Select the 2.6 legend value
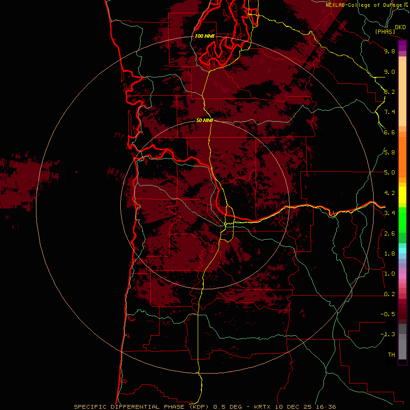The height and width of the screenshot is (410, 410). pos(389,234)
